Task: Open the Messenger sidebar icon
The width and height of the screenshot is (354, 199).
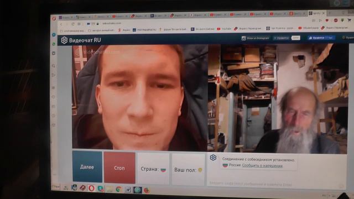Action: [x=54, y=35]
